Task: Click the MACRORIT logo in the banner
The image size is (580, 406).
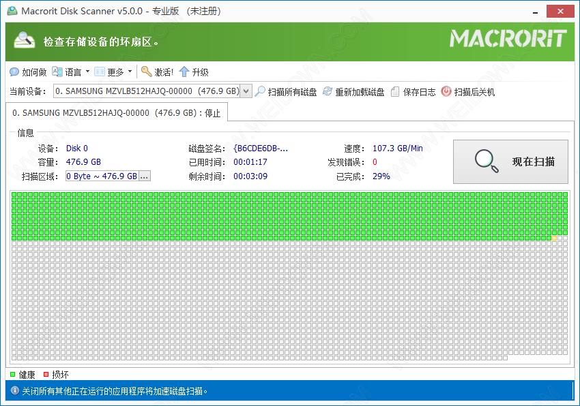Action: [x=508, y=38]
